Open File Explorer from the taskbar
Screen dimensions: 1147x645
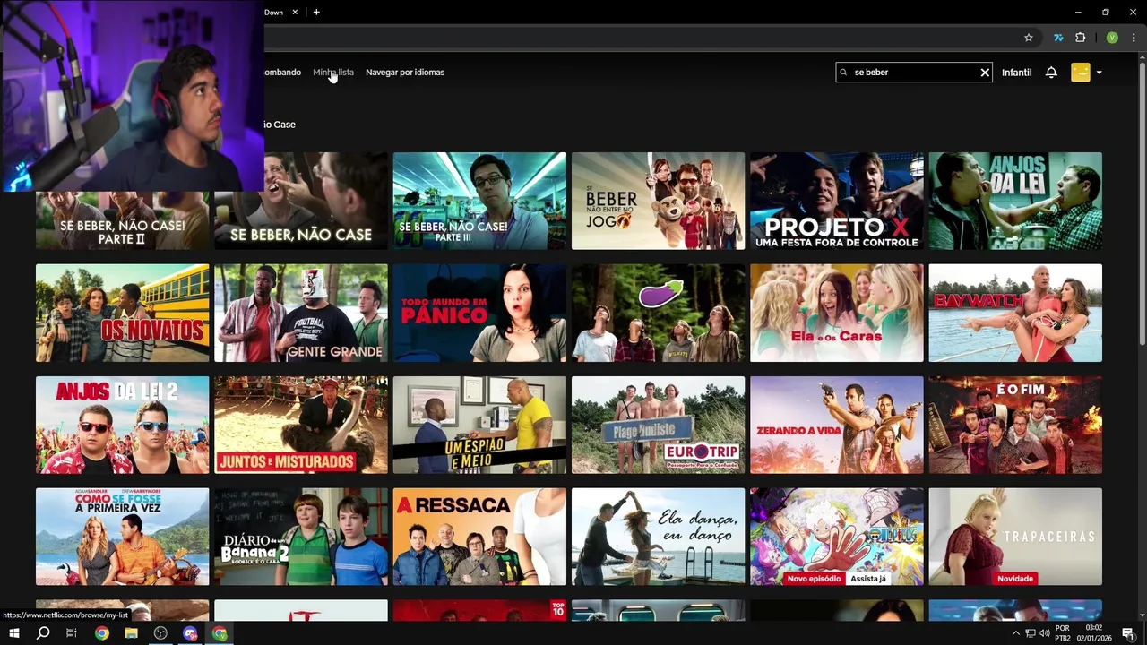click(x=131, y=633)
